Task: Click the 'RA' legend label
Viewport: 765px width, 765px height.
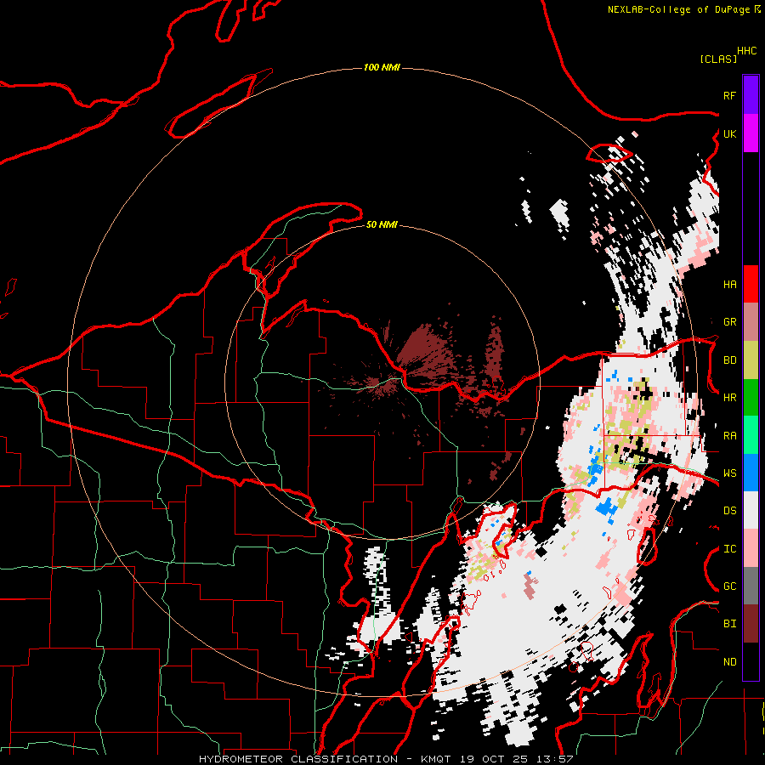Action: point(729,436)
